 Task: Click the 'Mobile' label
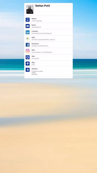click(34, 19)
